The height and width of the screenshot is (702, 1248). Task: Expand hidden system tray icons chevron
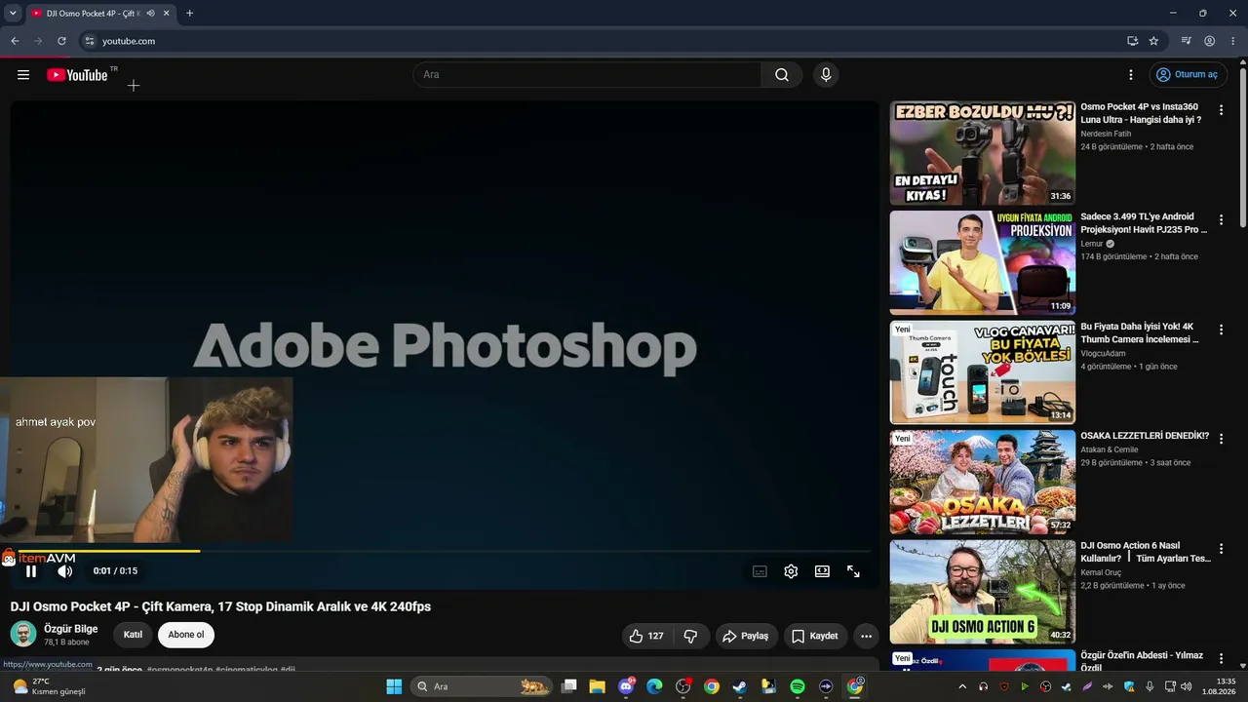(962, 686)
